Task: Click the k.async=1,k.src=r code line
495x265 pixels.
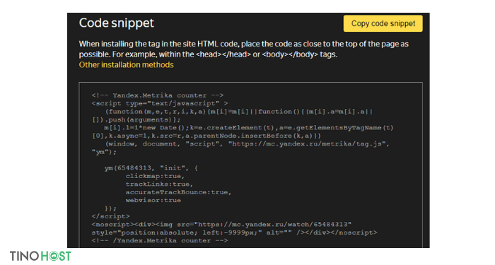Action: [206, 136]
